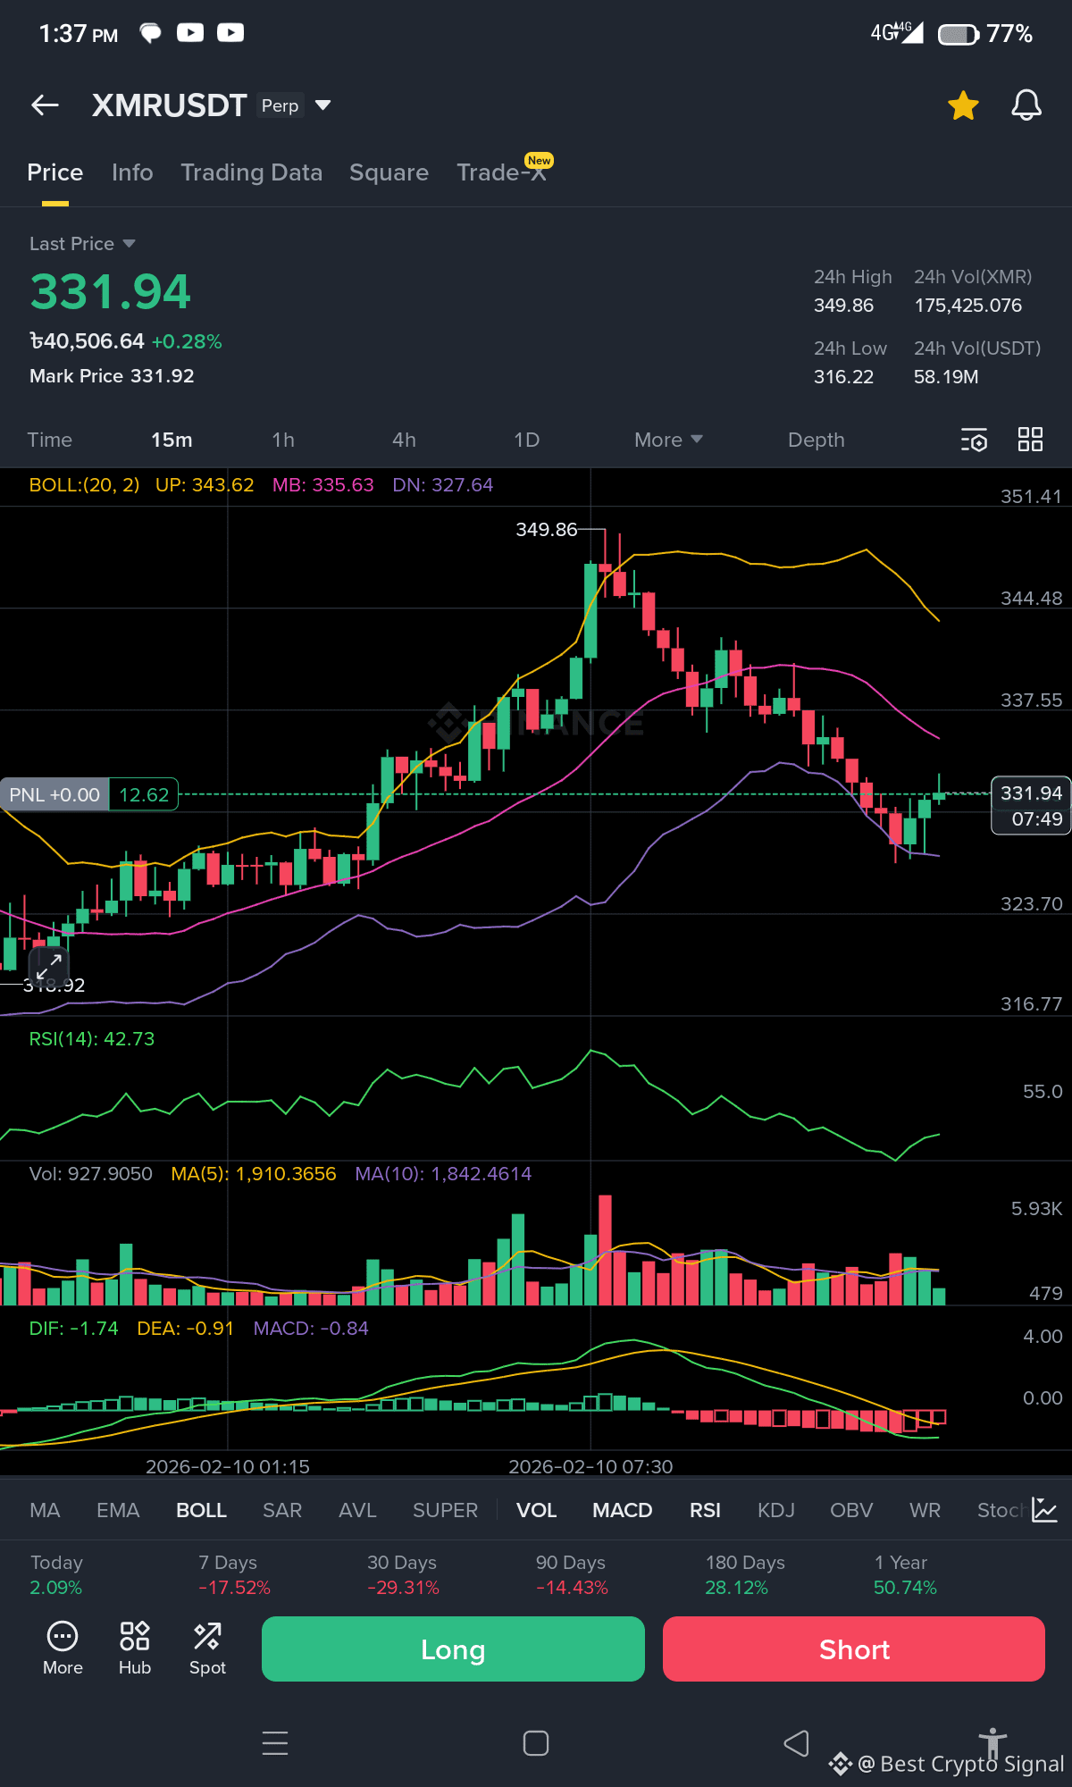Tap the Today 2.09% performance
This screenshot has height=1787, width=1072.
click(x=56, y=1575)
